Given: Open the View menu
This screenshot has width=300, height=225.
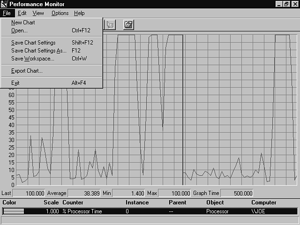Looking at the screenshot, I should coord(38,13).
